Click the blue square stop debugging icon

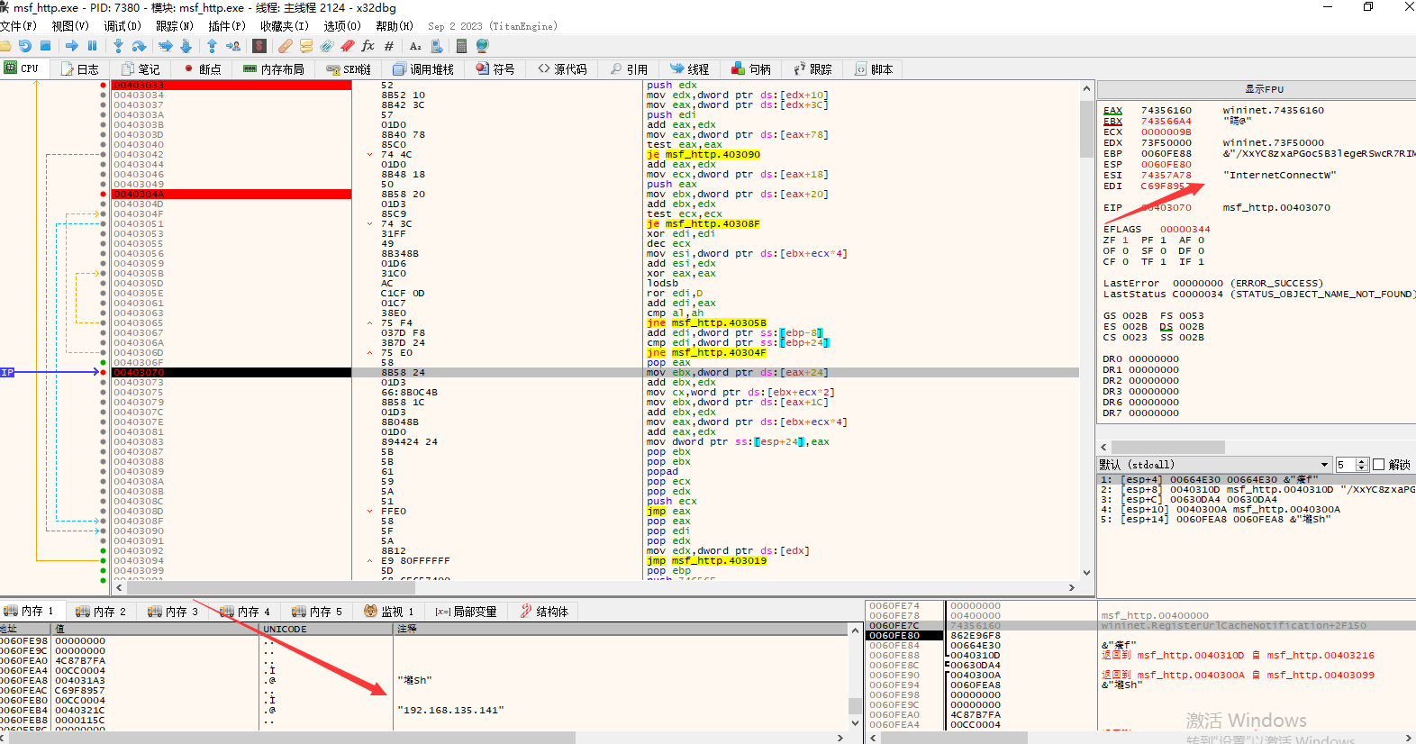(x=45, y=46)
